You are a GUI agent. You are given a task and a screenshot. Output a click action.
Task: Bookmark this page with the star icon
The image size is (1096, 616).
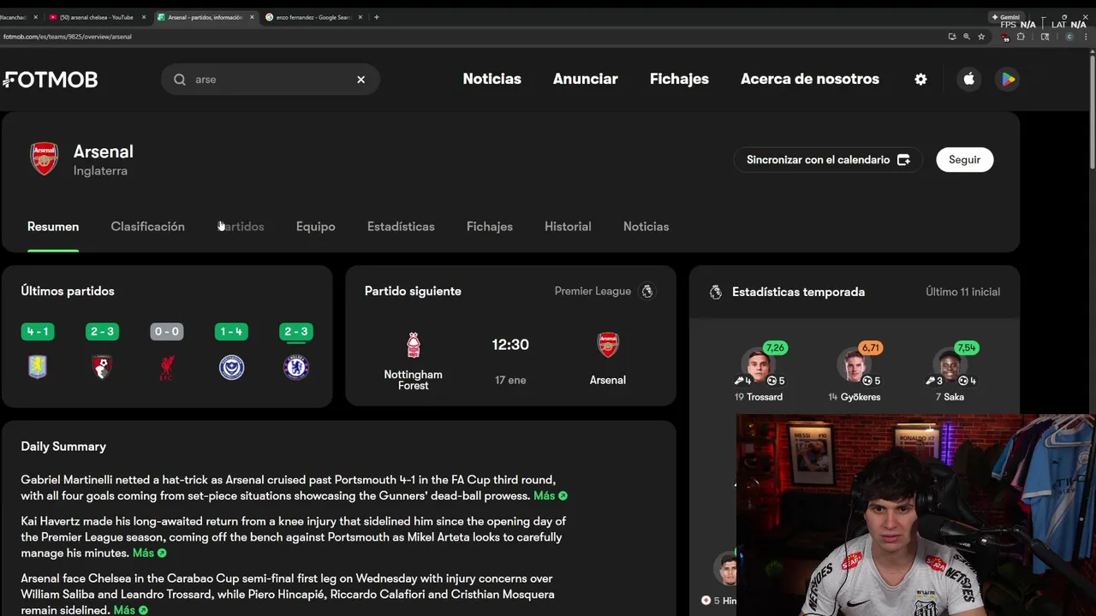[x=981, y=37]
